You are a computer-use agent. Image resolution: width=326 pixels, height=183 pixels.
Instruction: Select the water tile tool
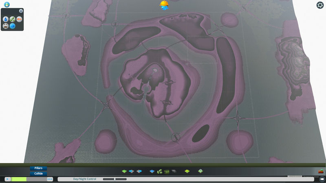[152, 171]
